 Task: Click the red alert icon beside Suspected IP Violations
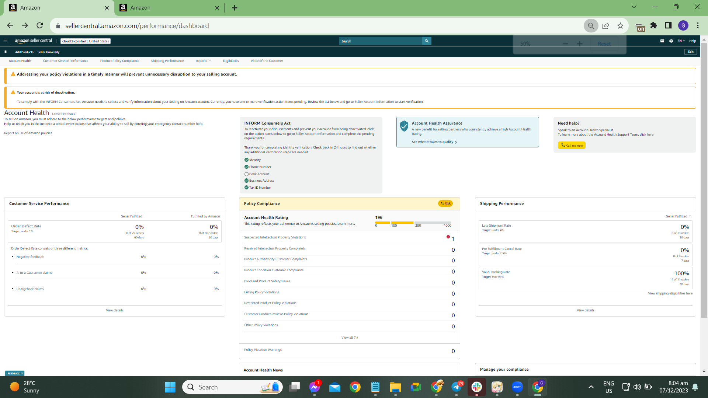pyautogui.click(x=448, y=237)
